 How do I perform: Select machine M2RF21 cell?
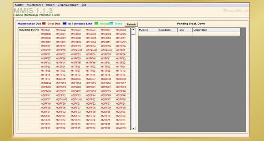[77, 103]
